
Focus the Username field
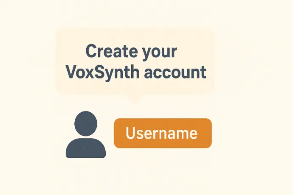[163, 133]
